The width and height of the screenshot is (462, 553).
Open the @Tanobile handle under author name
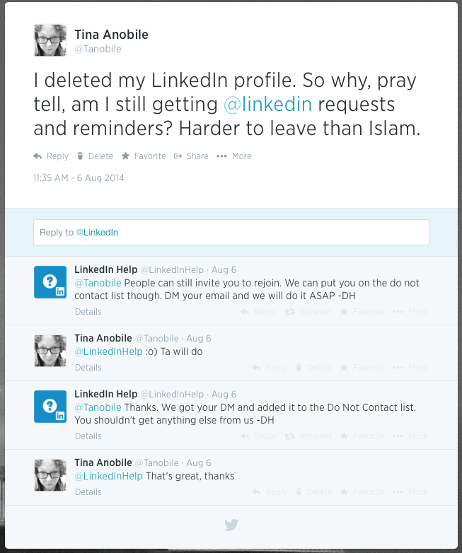[98, 49]
